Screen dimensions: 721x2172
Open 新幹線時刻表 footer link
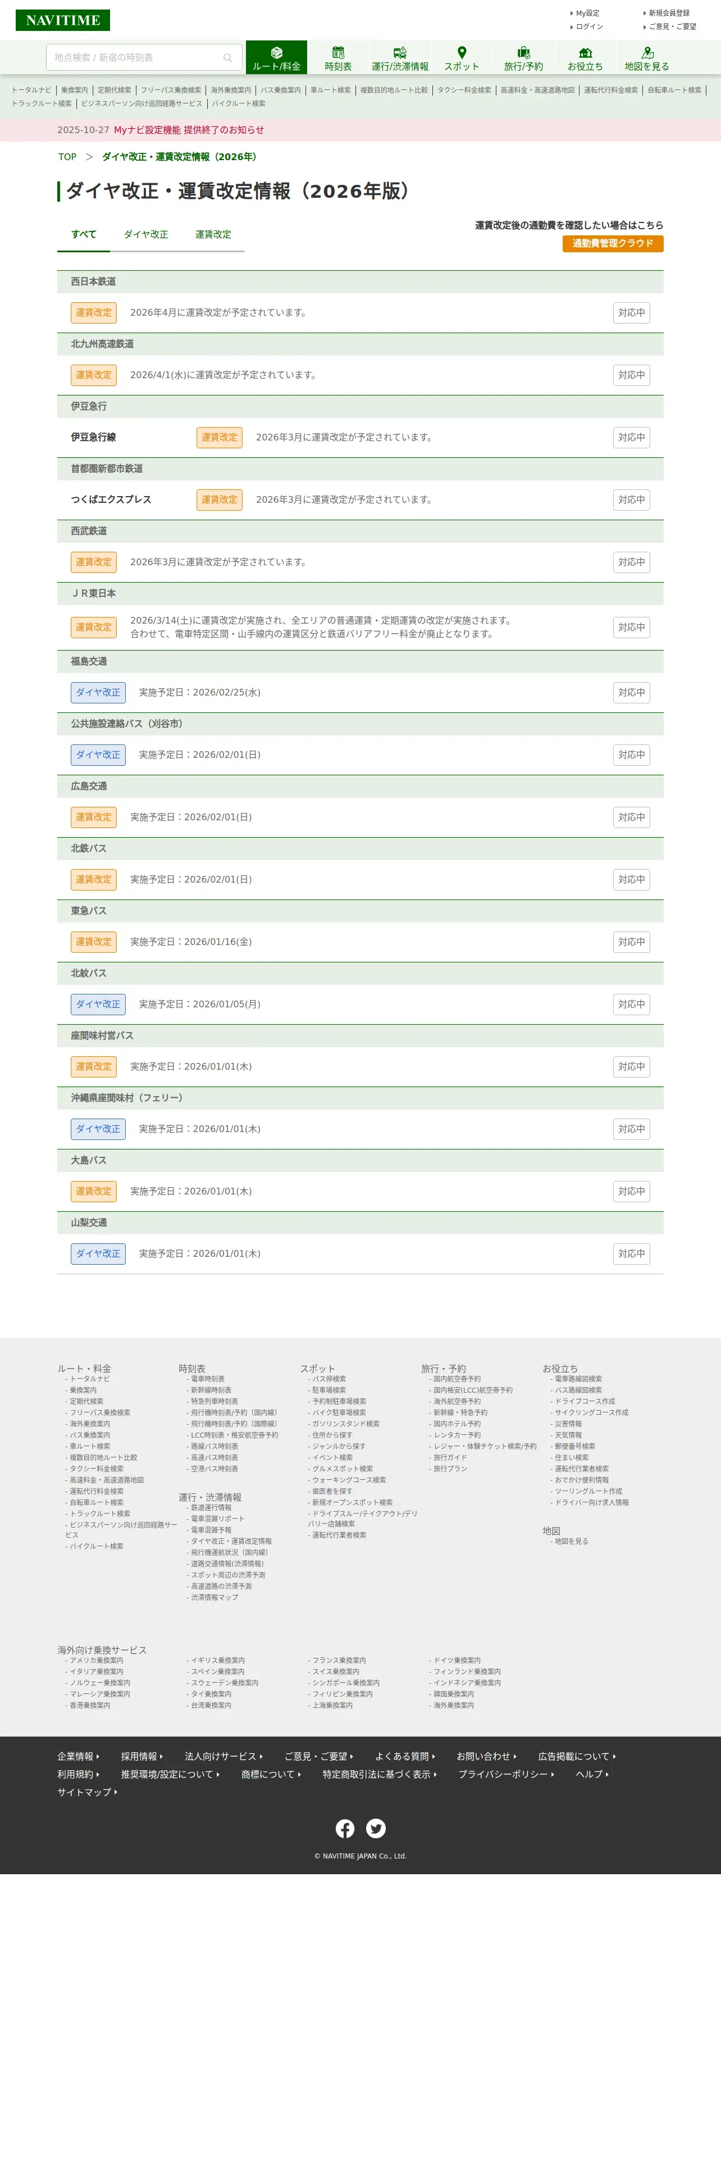coord(211,1389)
